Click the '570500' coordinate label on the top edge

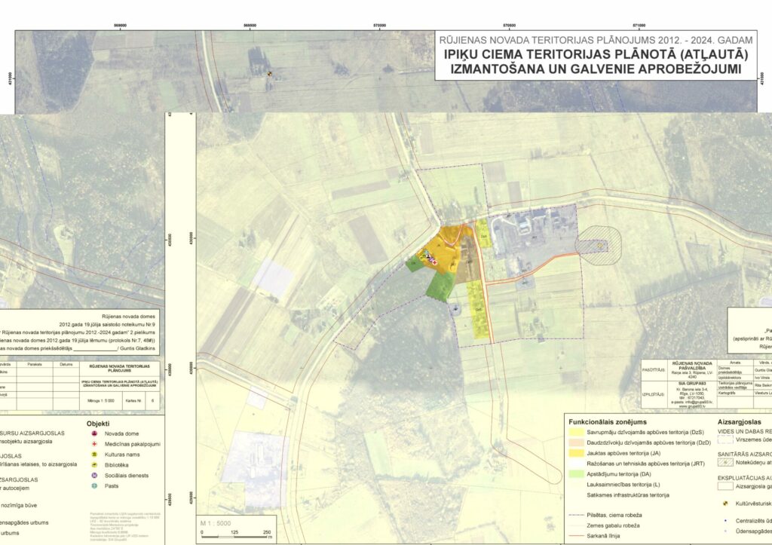[x=509, y=26]
